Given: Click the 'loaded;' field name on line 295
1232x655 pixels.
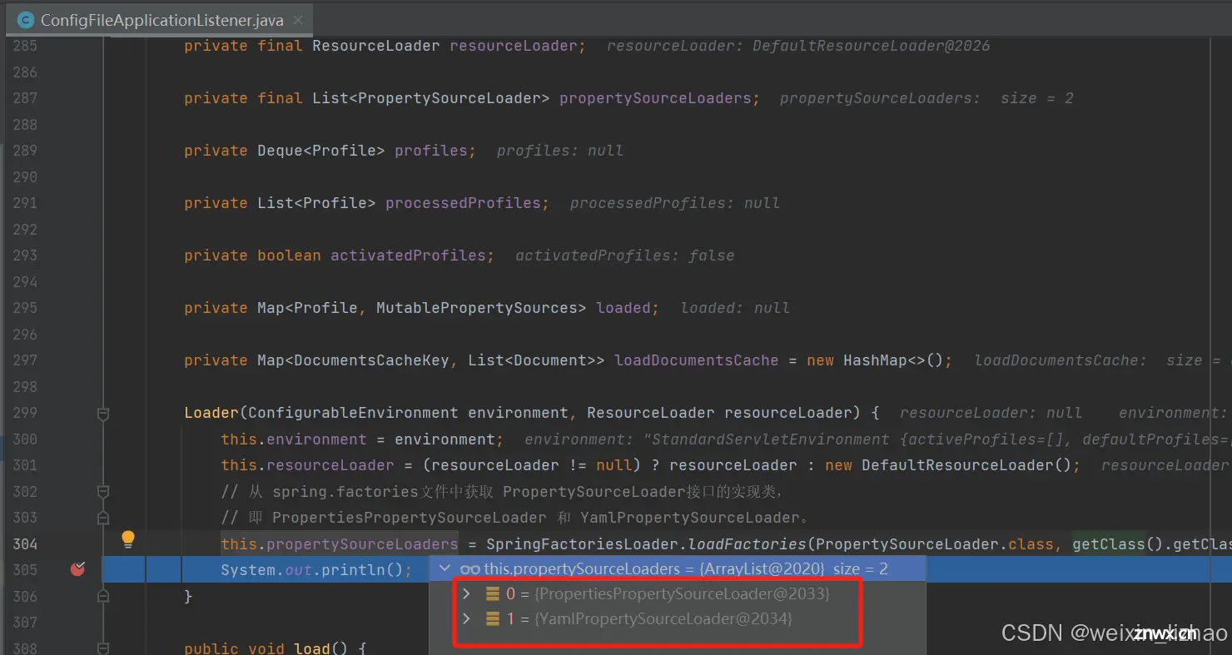Looking at the screenshot, I should pos(628,308).
